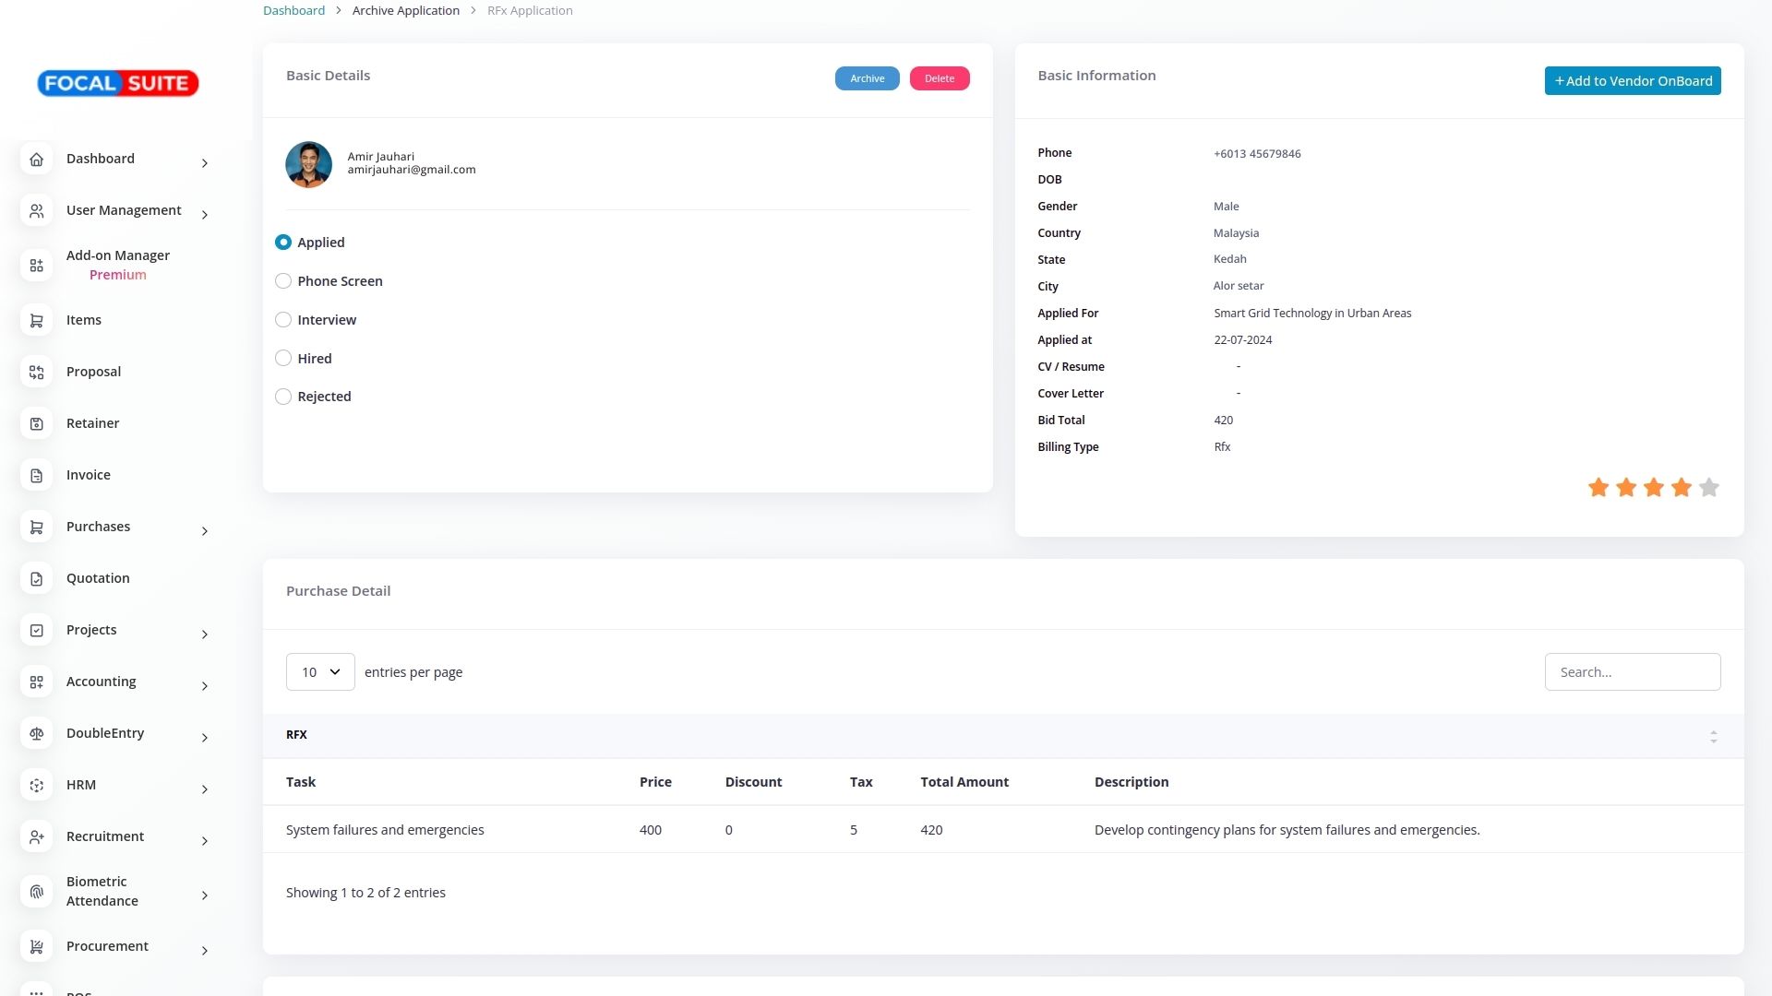Set rating to the fifth star

pyautogui.click(x=1708, y=488)
